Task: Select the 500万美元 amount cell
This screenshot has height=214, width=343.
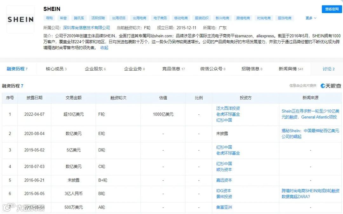Action: (73, 207)
